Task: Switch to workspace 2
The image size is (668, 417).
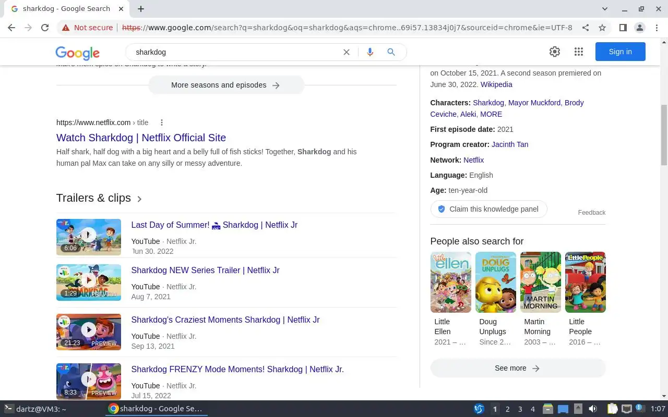Action: point(507,409)
